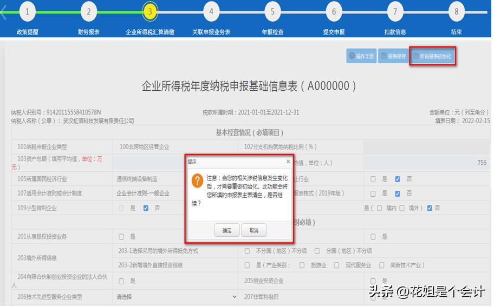Click the back arrow on the step bar
The height and width of the screenshot is (307, 494).
point(4,12)
